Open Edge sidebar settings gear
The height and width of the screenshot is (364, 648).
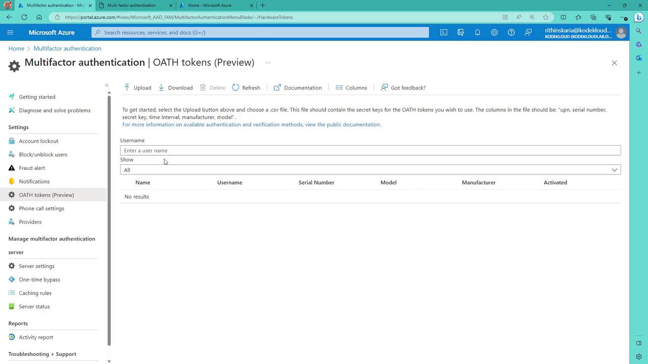click(x=639, y=356)
